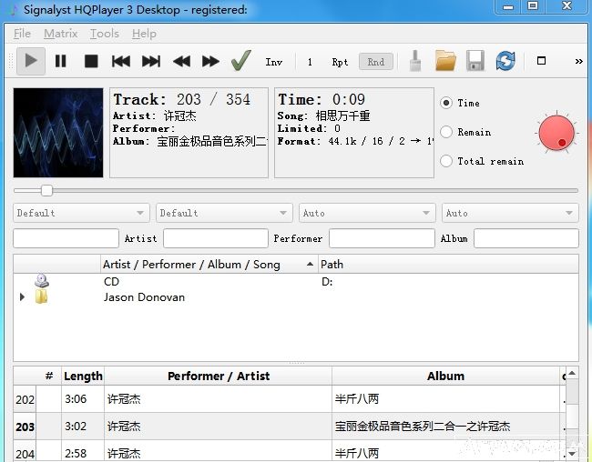The image size is (592, 462).
Task: Click the Jason Donovan folder icon
Action: tap(41, 296)
